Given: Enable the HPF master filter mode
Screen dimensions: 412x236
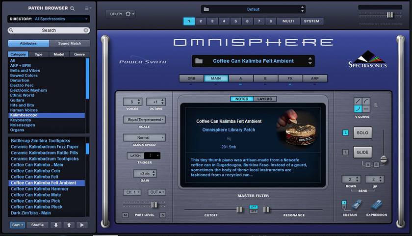Looking at the screenshot, I should [x=253, y=211].
